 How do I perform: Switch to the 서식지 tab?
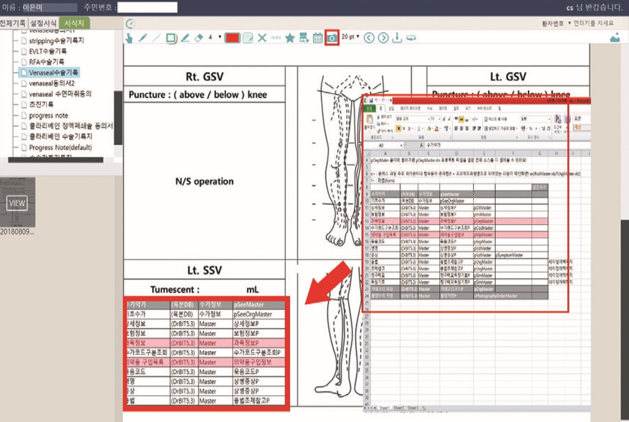(x=75, y=23)
